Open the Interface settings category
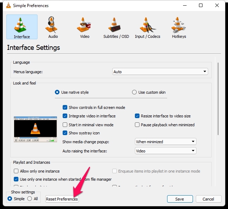The image size is (228, 209). point(22,27)
